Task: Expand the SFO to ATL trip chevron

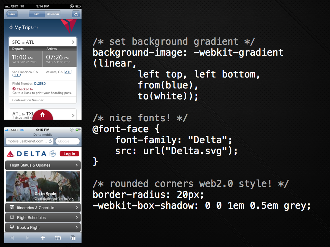Action: point(73,42)
